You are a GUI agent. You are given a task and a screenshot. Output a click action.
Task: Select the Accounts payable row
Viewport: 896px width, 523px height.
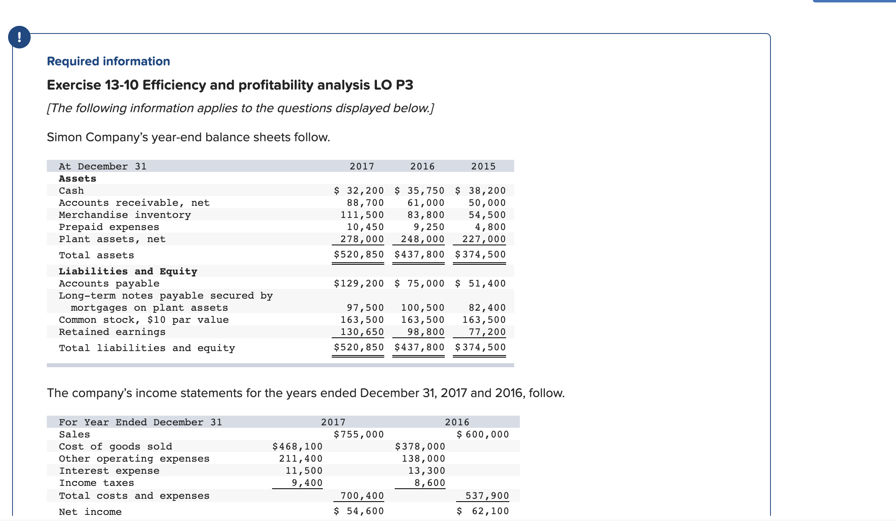[x=108, y=283]
